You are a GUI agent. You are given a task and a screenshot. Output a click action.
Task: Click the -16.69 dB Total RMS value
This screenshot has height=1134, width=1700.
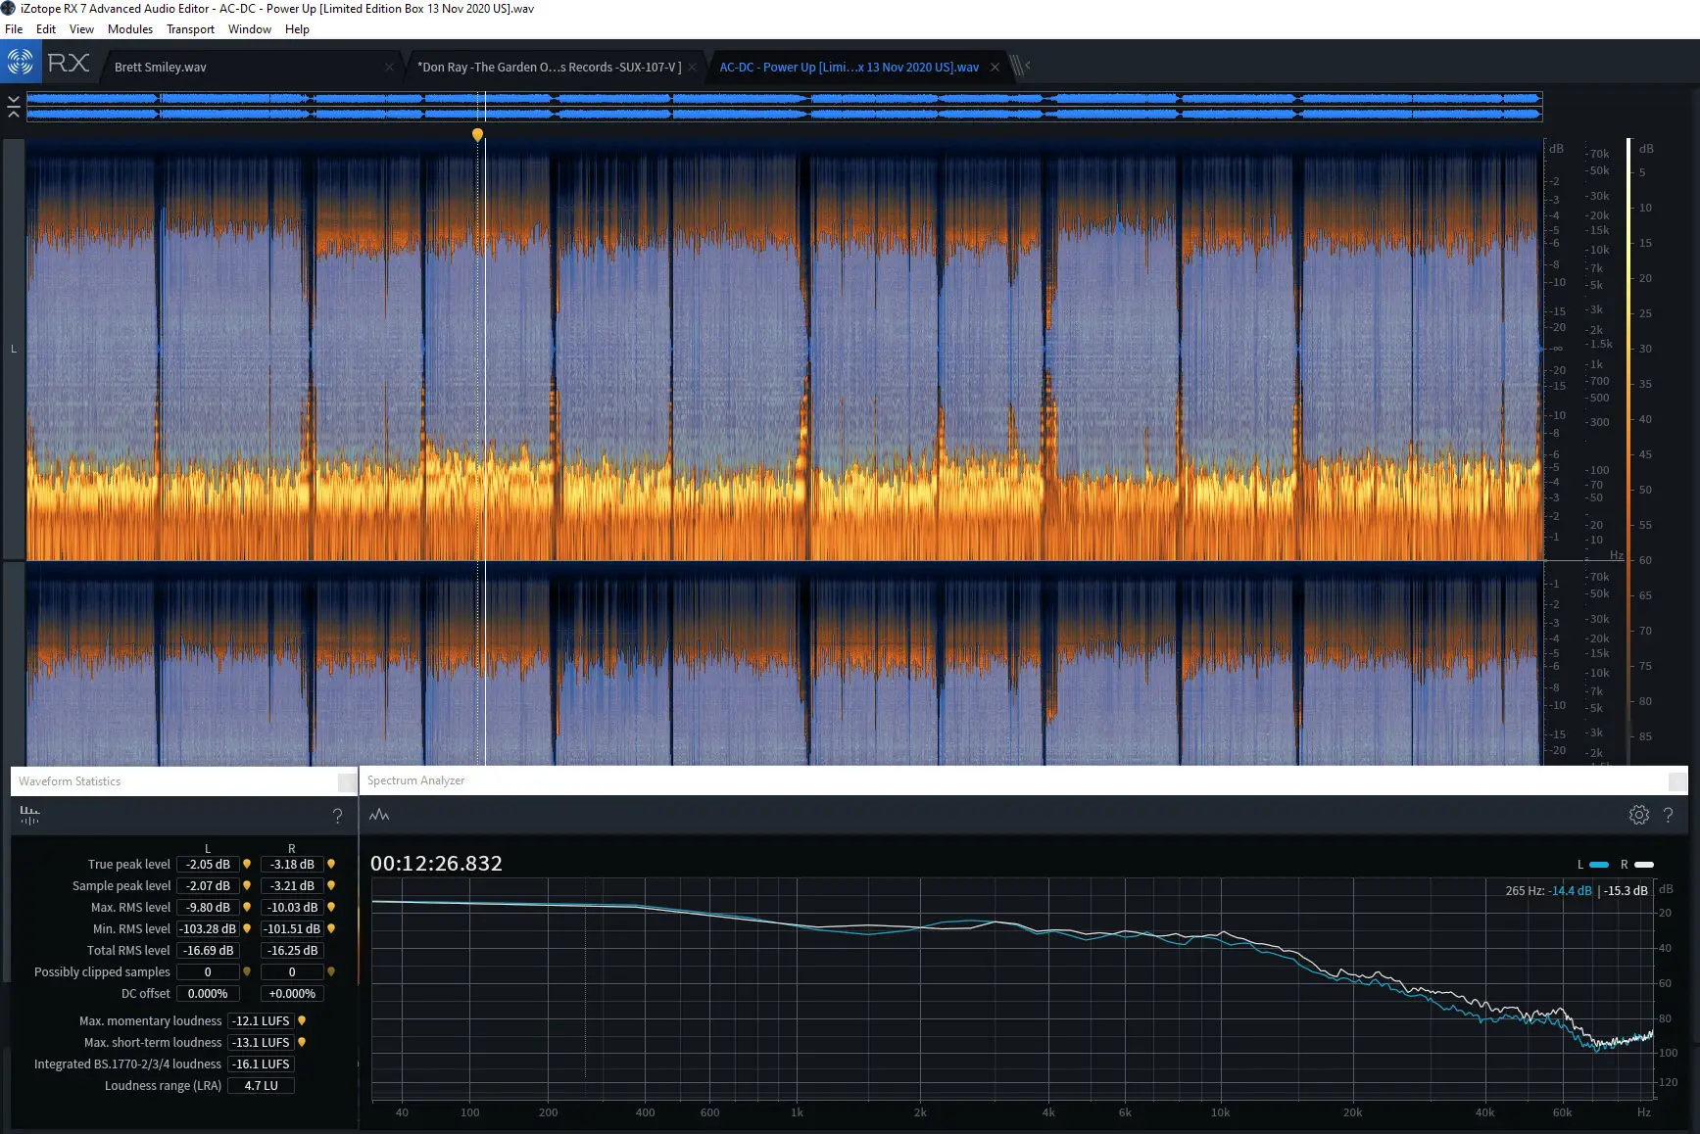(x=208, y=950)
